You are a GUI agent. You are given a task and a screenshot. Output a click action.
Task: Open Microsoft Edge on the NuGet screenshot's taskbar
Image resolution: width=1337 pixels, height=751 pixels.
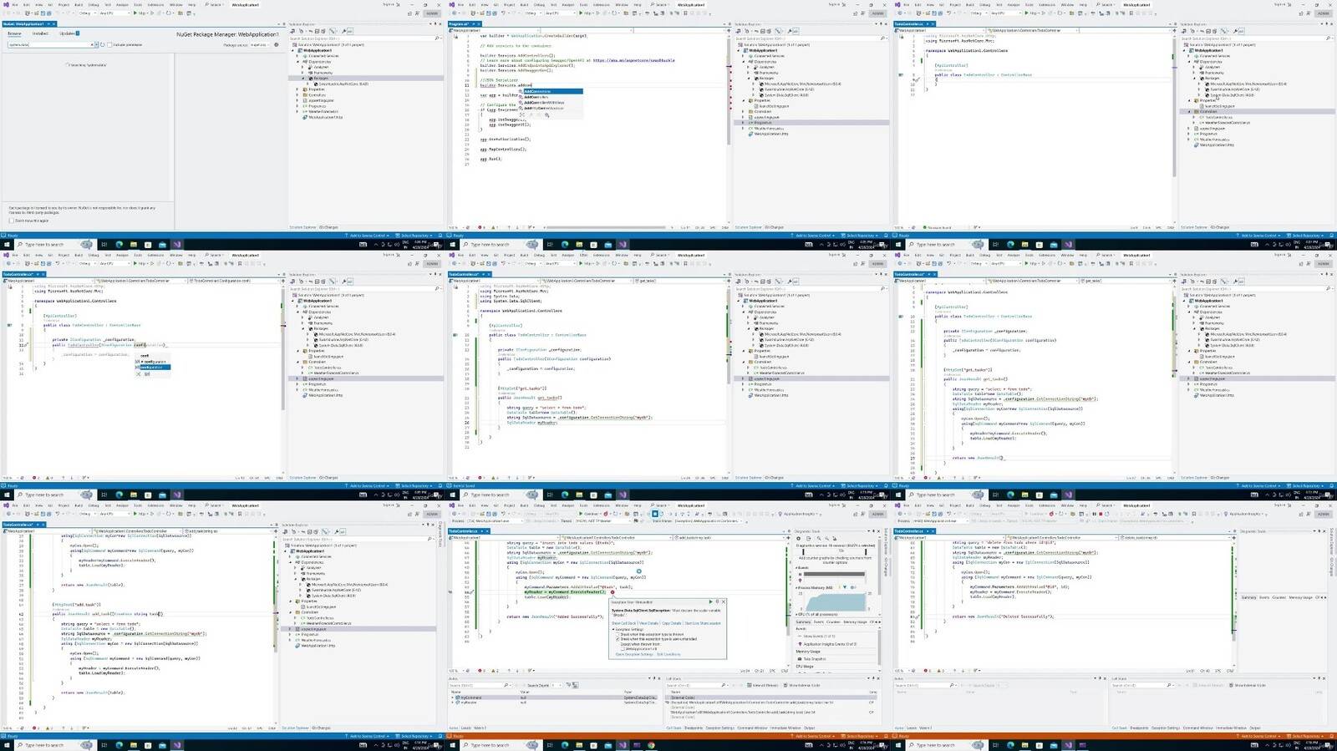tap(119, 245)
